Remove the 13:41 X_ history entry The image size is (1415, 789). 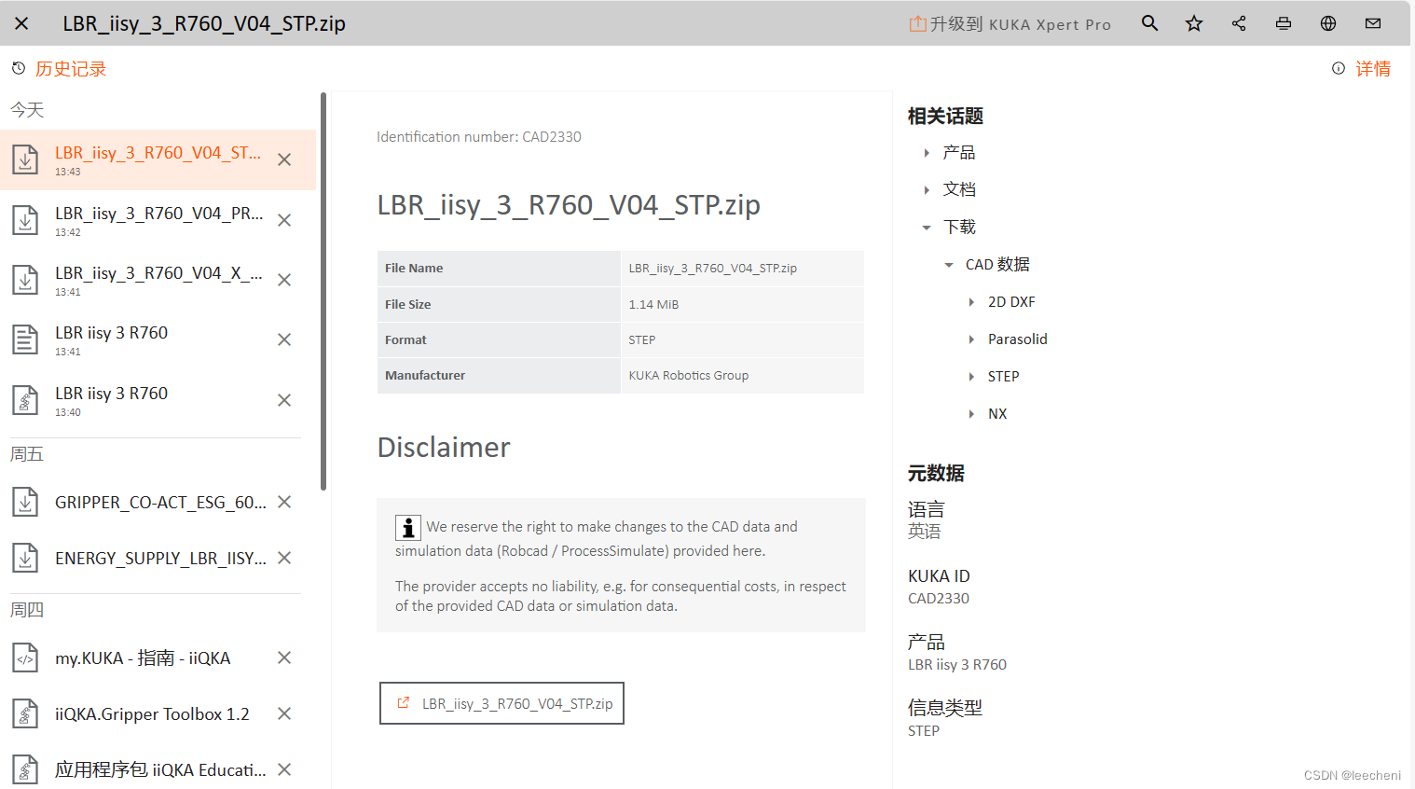[x=284, y=280]
